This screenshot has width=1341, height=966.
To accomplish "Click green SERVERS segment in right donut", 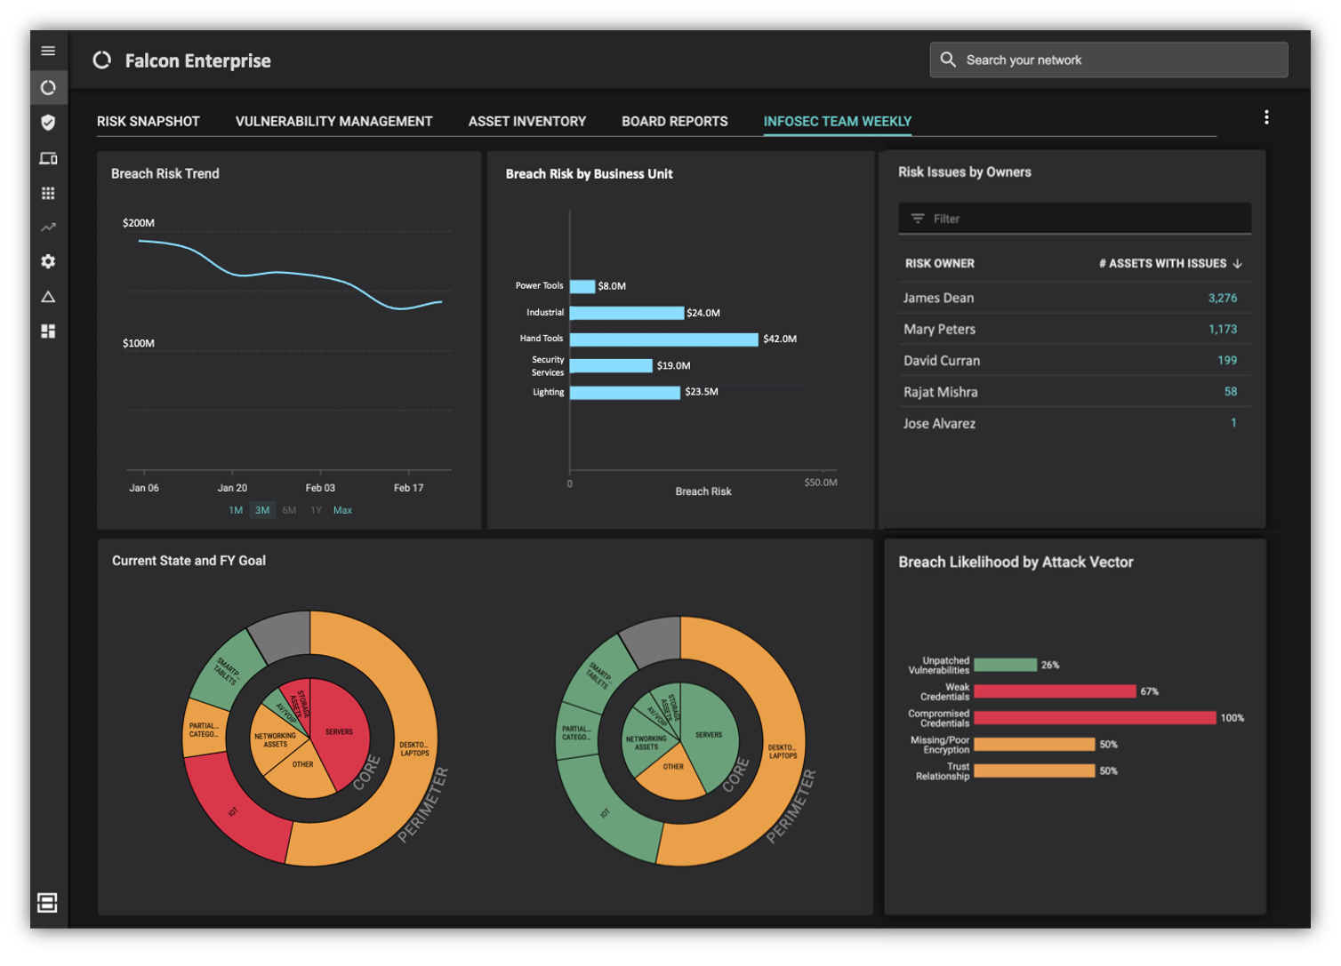I will [711, 736].
